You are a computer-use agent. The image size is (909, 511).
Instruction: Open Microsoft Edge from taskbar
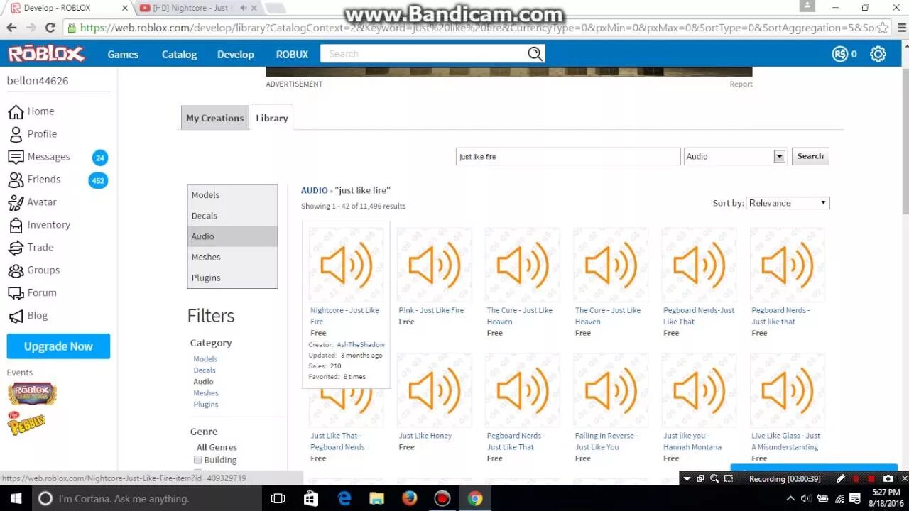(344, 498)
